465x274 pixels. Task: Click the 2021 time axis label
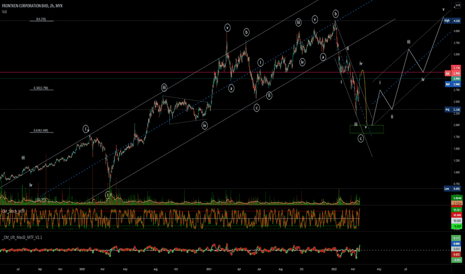(x=209, y=269)
